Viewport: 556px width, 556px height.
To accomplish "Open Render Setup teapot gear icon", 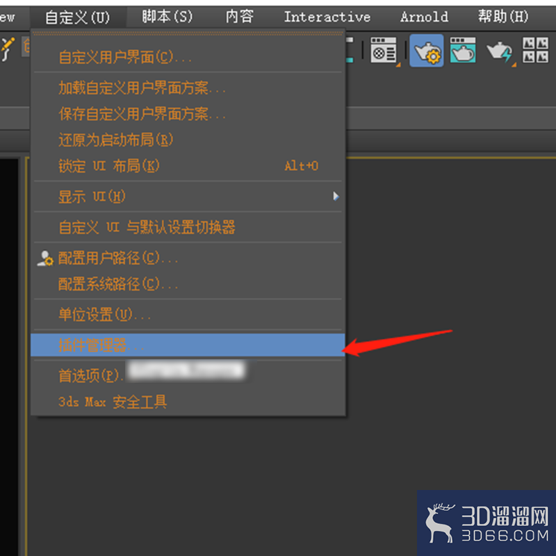I will click(x=427, y=51).
